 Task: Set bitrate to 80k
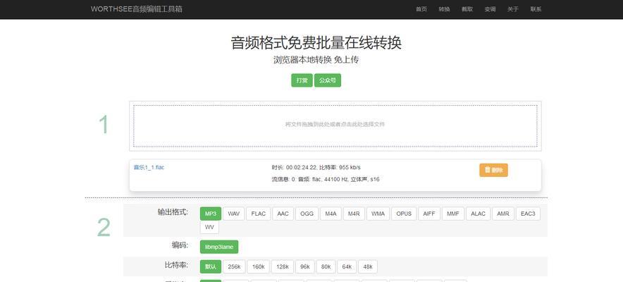coord(326,266)
